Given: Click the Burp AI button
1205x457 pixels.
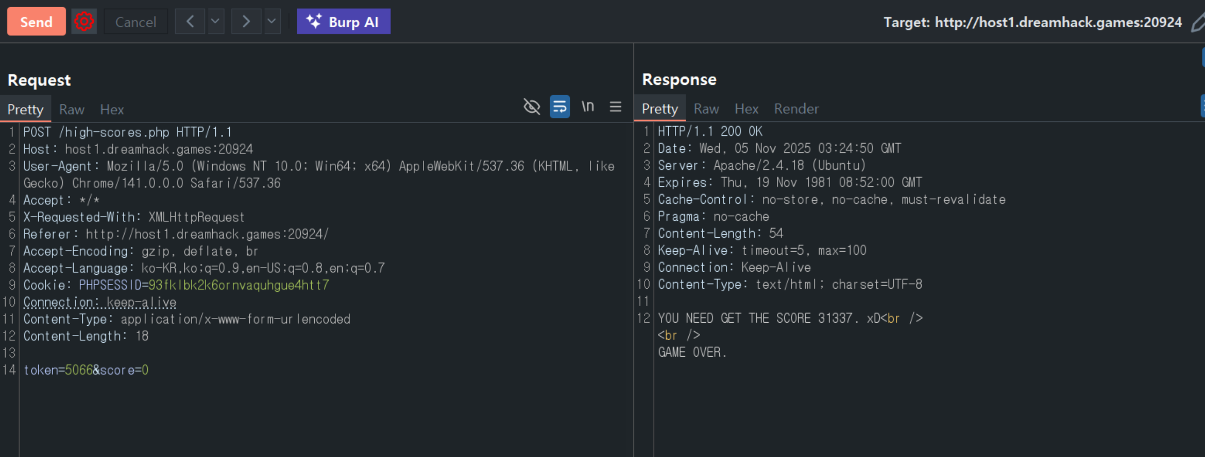Looking at the screenshot, I should point(343,22).
